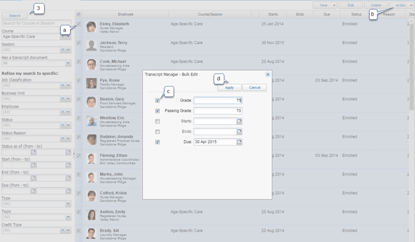
Task: Open Due 'to' date calendar icon
Action: pos(68,191)
